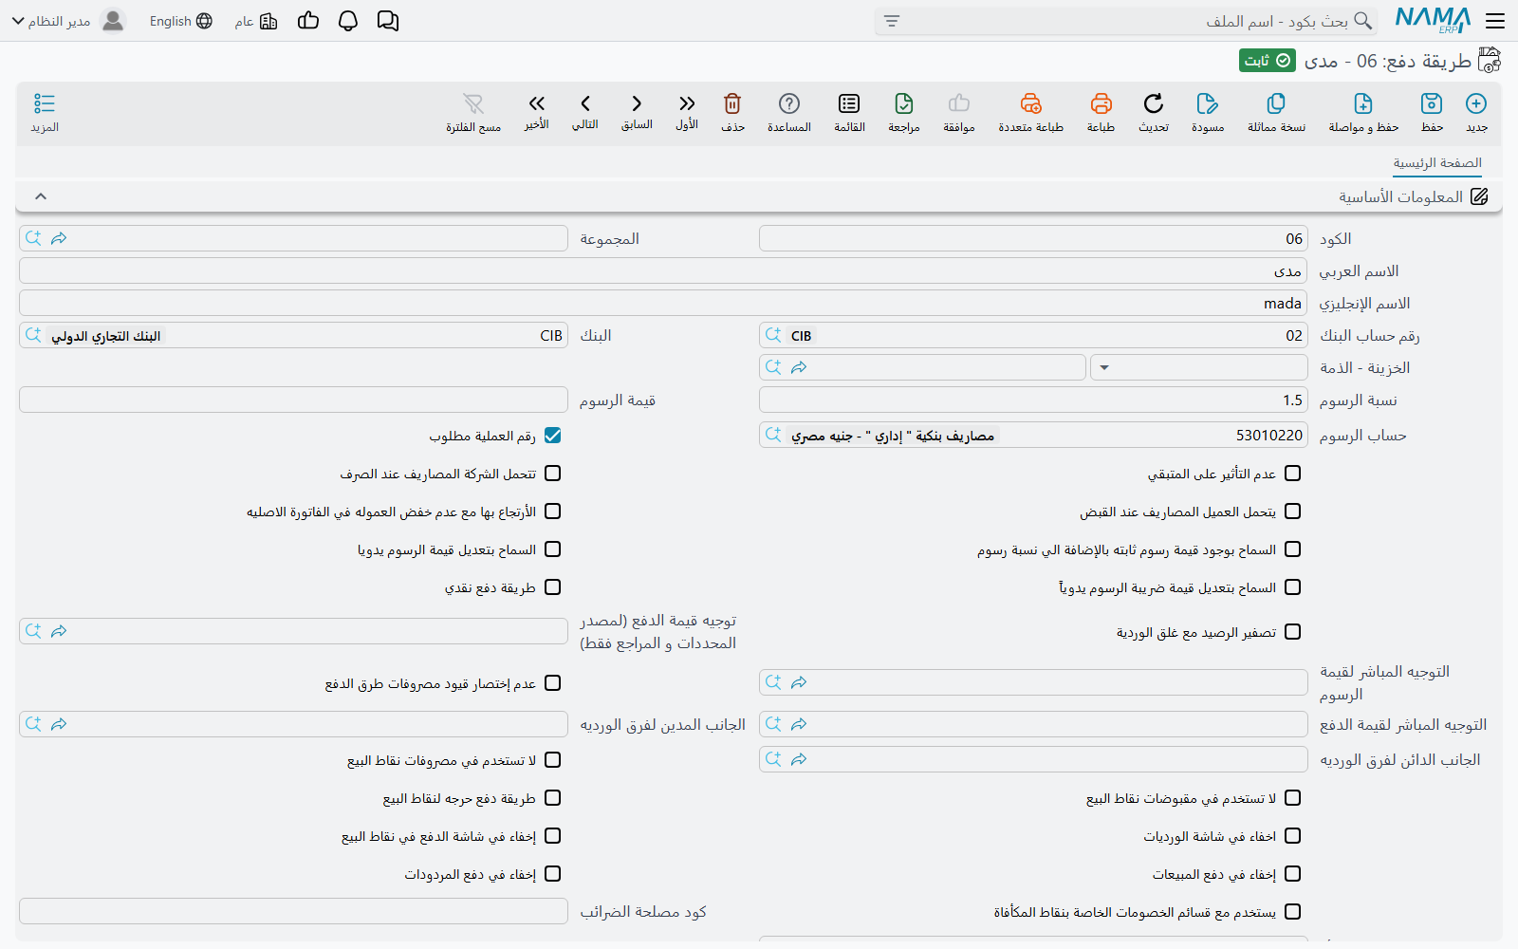Screen dimensions: 1518x949
Task: Open the notifications bell icon
Action: point(348,21)
